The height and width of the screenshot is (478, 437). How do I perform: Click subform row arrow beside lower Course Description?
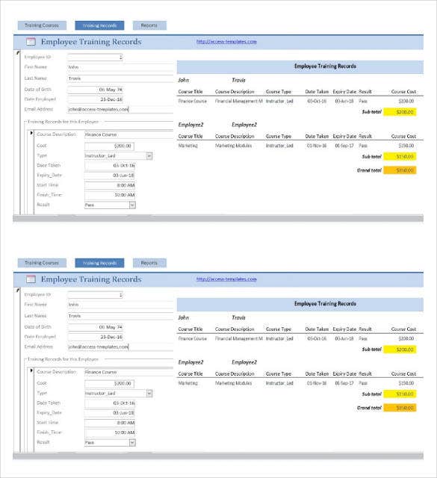31,370
